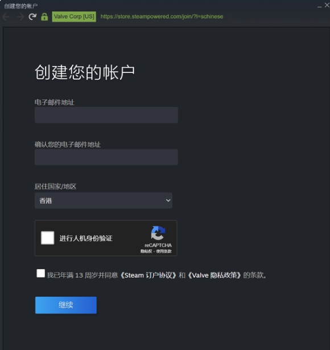
Task: Open the reCAPTCHA 使用条款 link
Action: tap(164, 252)
